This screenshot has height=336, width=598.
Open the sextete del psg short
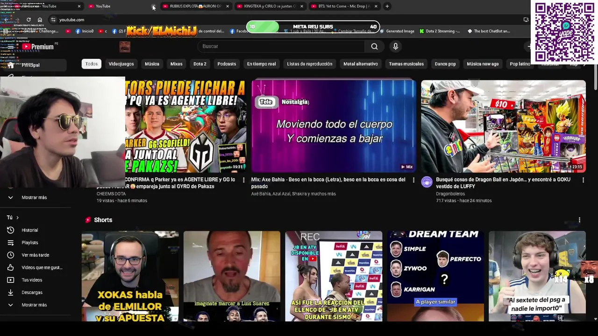point(537,276)
